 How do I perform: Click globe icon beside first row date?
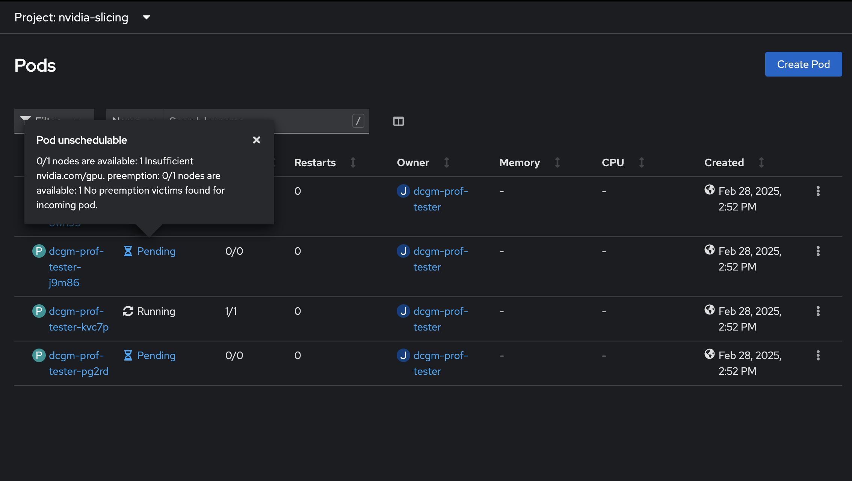point(710,189)
